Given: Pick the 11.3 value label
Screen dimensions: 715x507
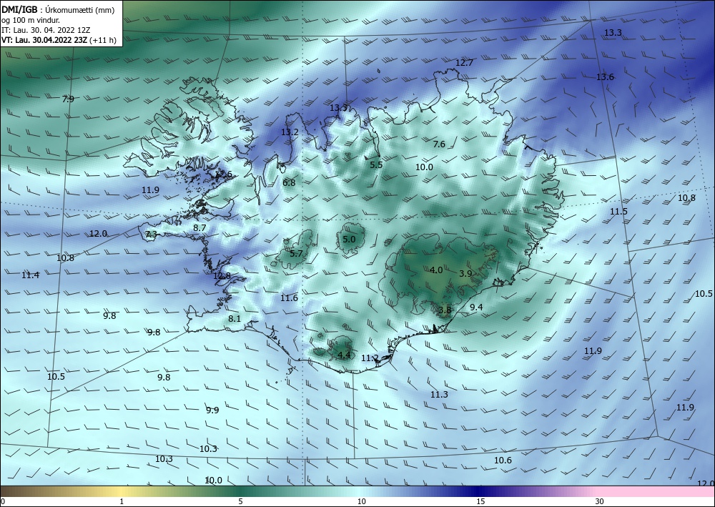Looking at the screenshot, I should click(x=439, y=395).
